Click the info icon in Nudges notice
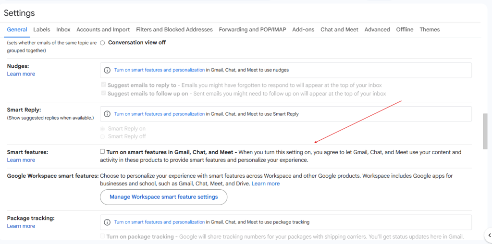 tap(107, 70)
